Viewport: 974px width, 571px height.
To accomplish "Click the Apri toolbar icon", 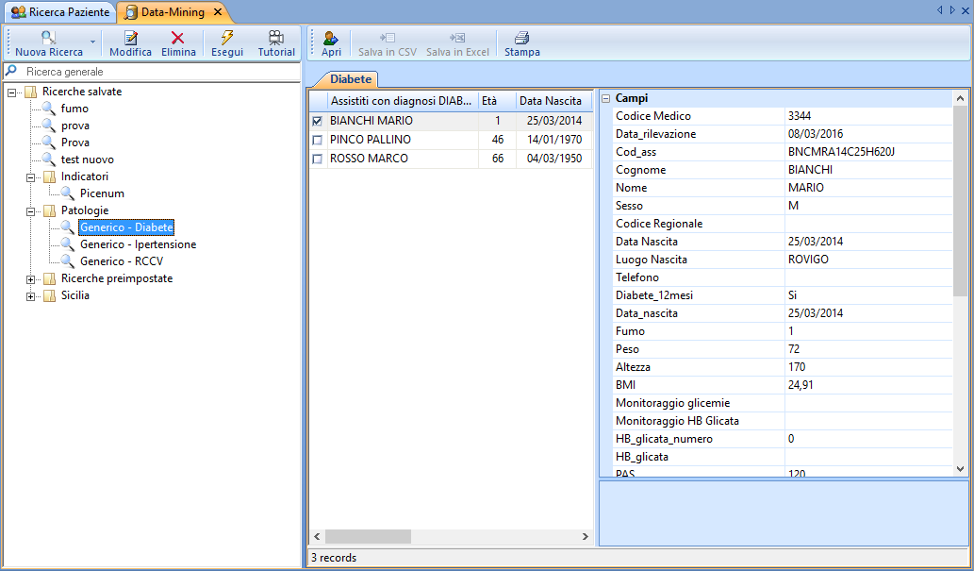I will click(x=331, y=38).
